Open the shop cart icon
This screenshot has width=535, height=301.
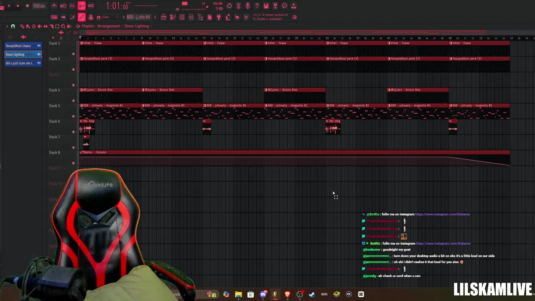246,17
